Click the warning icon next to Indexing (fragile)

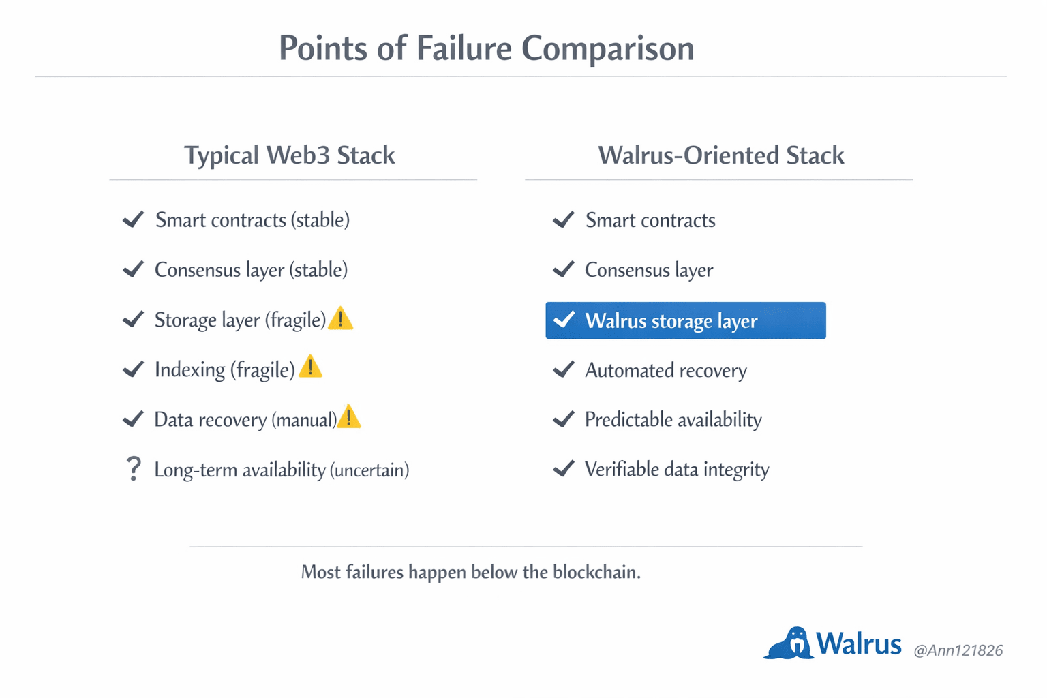pyautogui.click(x=310, y=367)
